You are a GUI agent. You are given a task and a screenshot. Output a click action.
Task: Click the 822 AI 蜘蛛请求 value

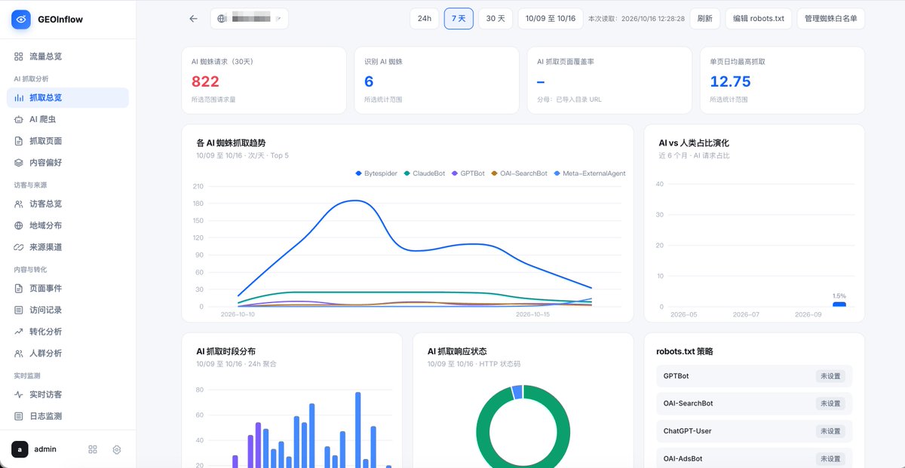206,82
